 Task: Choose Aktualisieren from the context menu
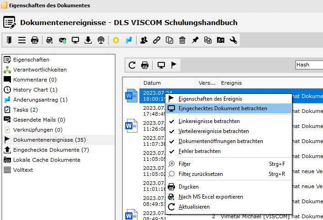click(x=228, y=207)
